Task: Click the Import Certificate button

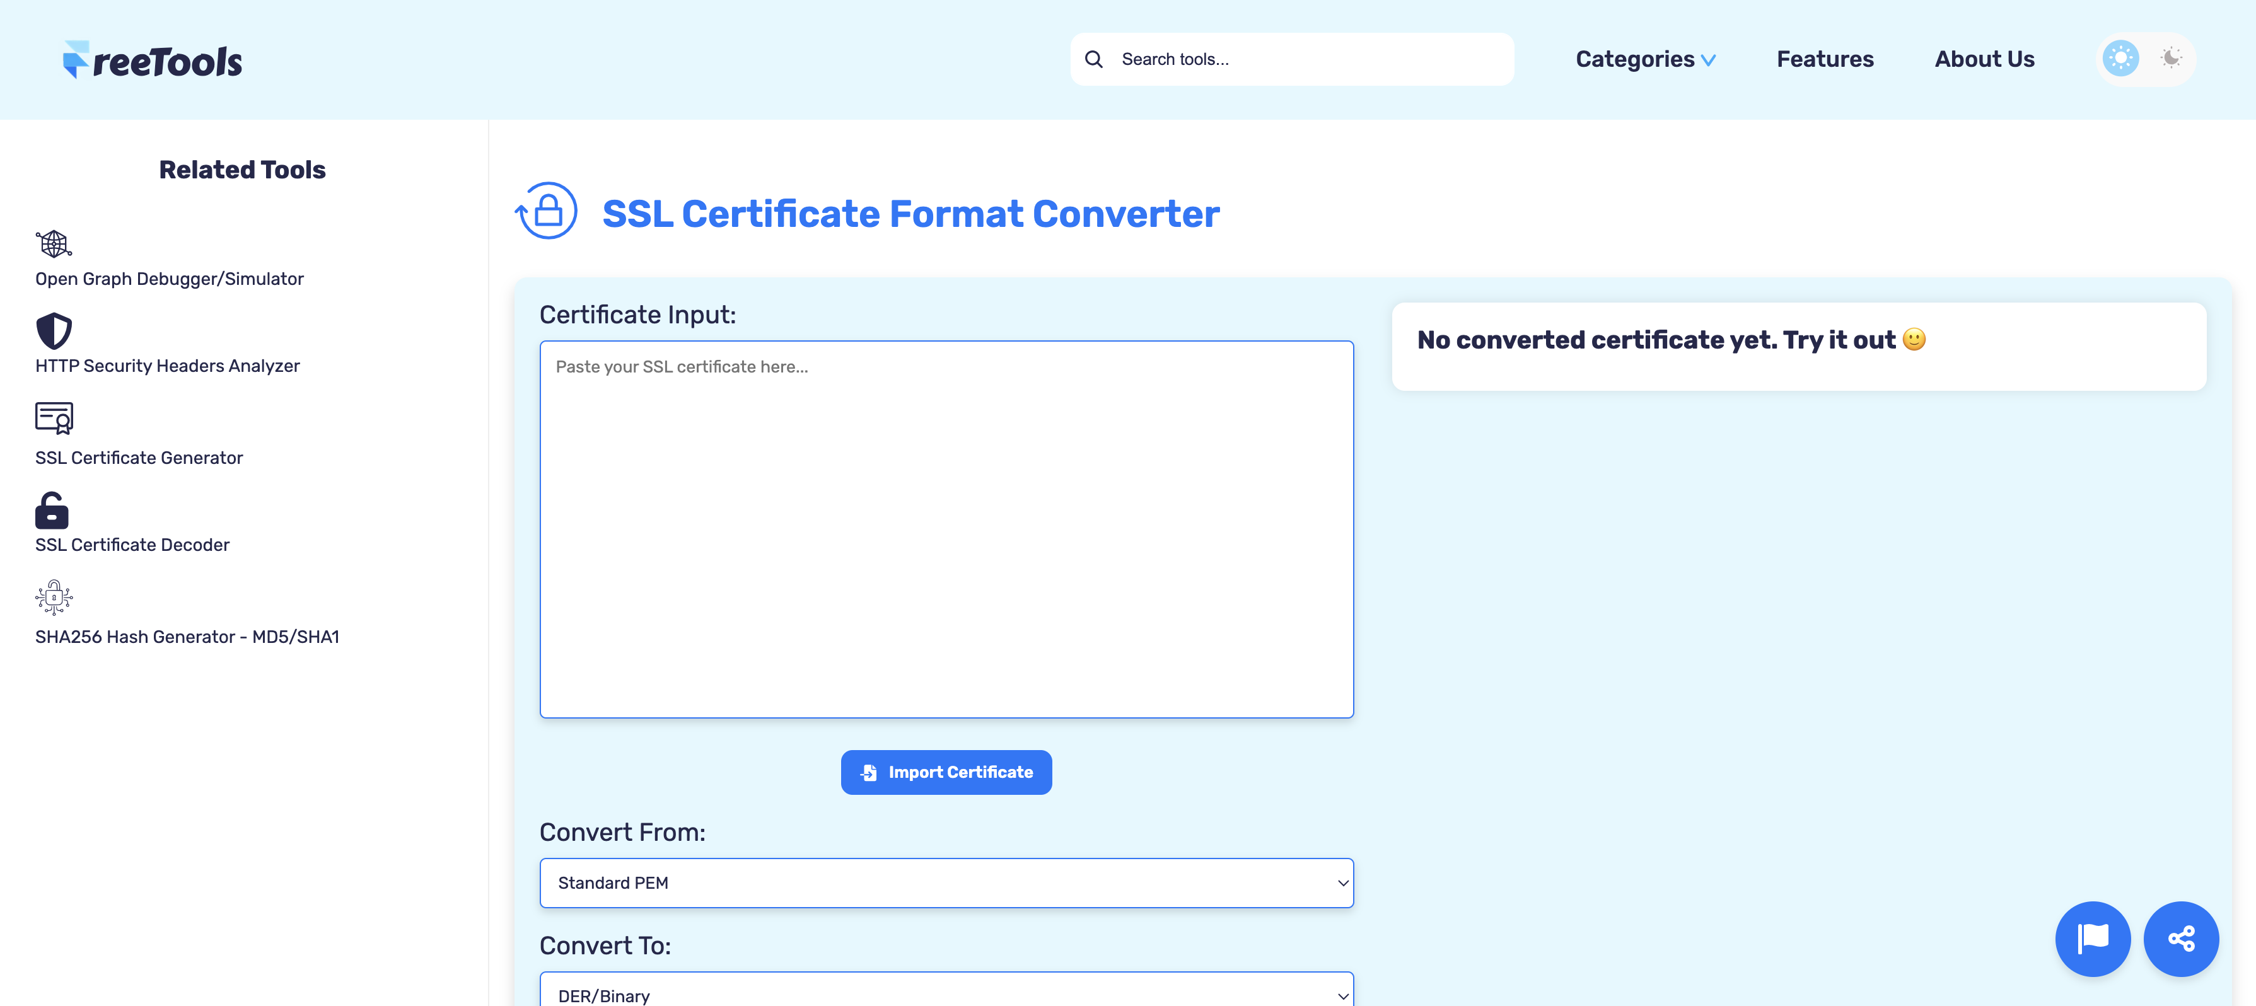Action: point(946,772)
